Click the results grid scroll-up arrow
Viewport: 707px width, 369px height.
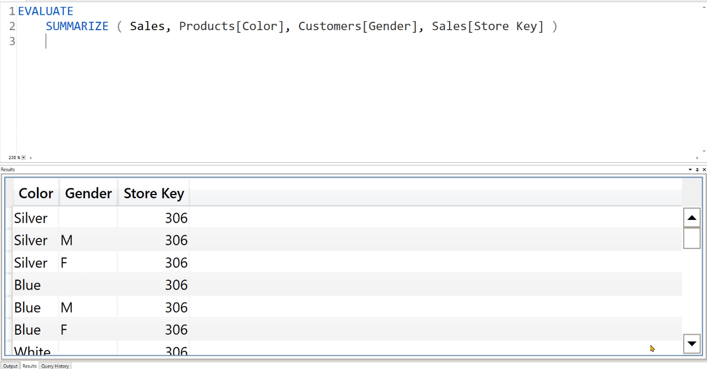point(692,218)
